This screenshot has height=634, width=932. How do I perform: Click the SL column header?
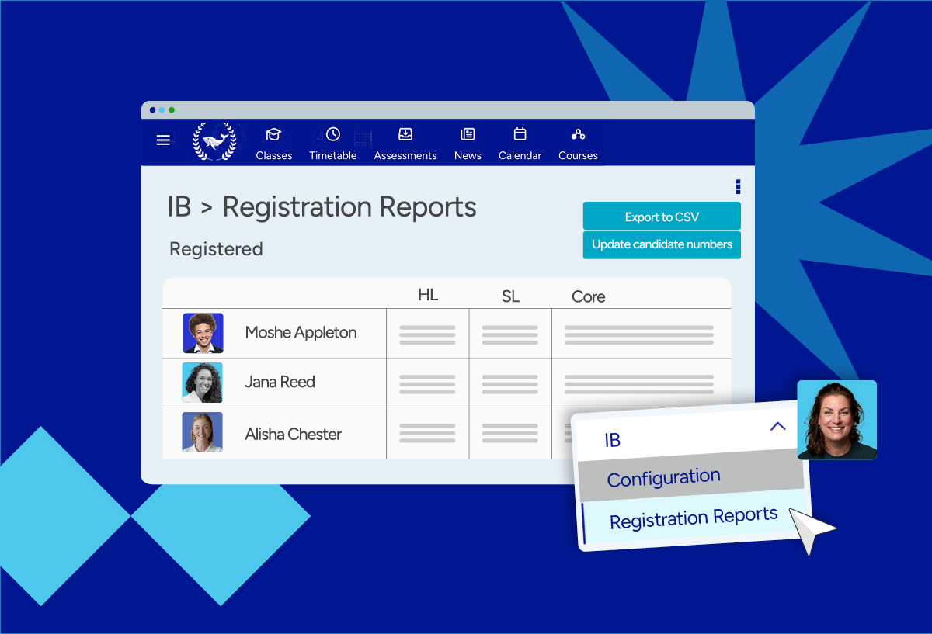coord(510,296)
